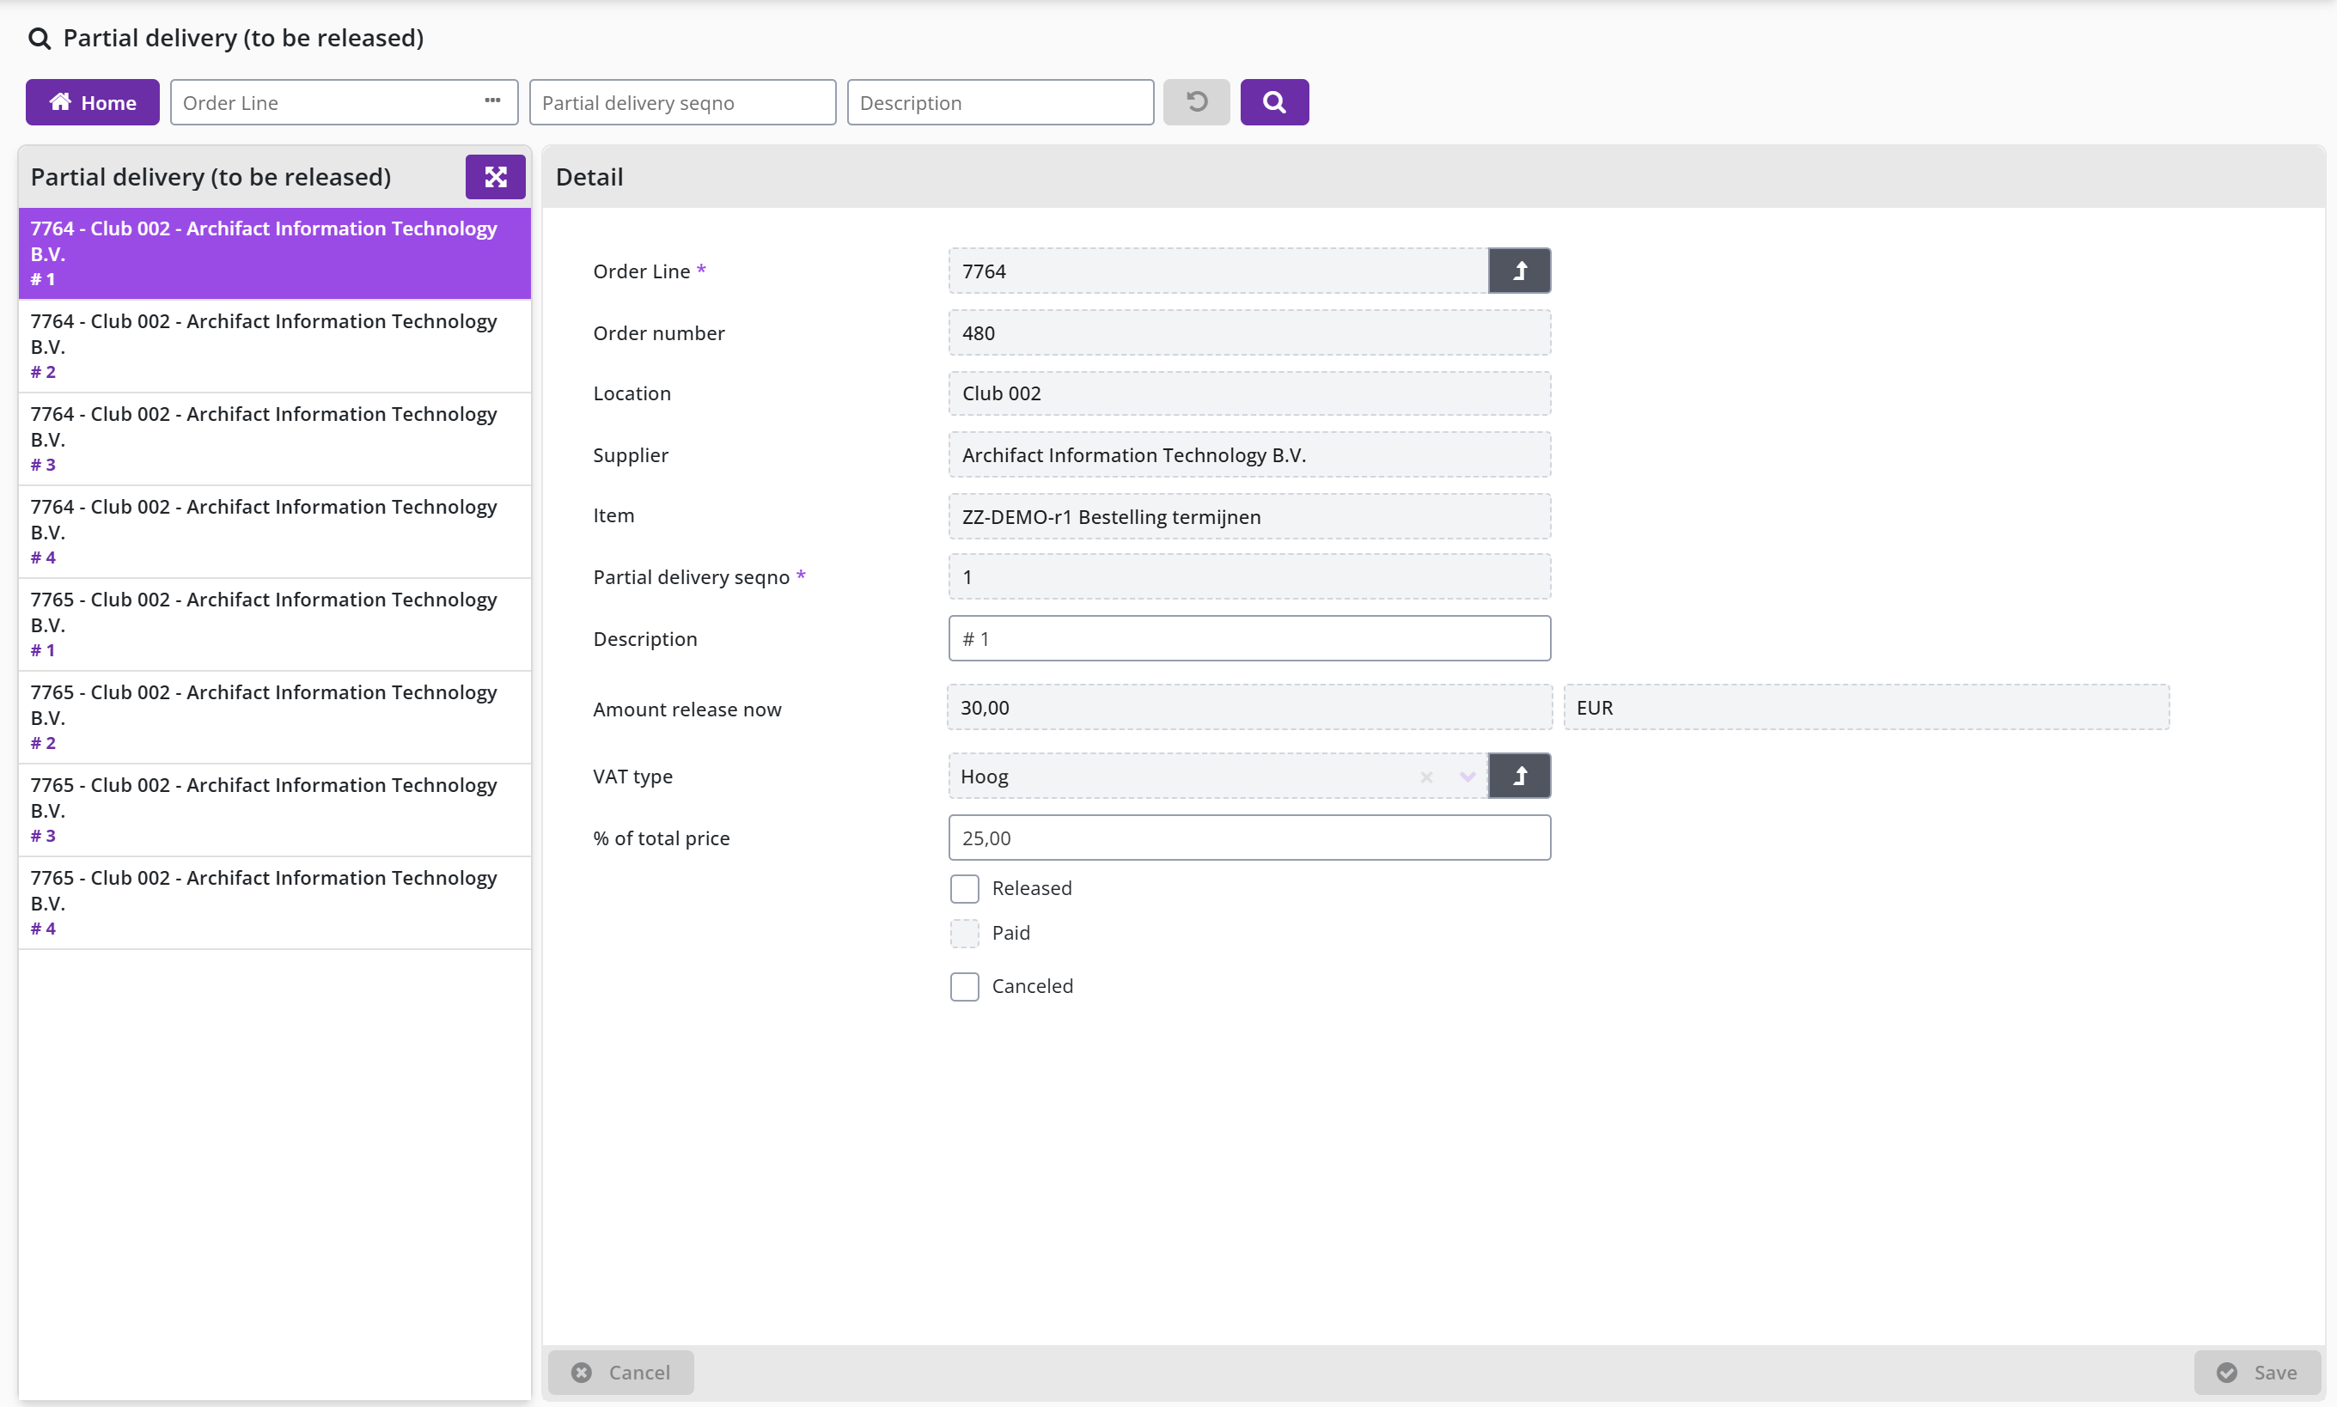Screen dimensions: 2337x1407
Task: Open Order Line lookup ellipsis
Action: 492,101
